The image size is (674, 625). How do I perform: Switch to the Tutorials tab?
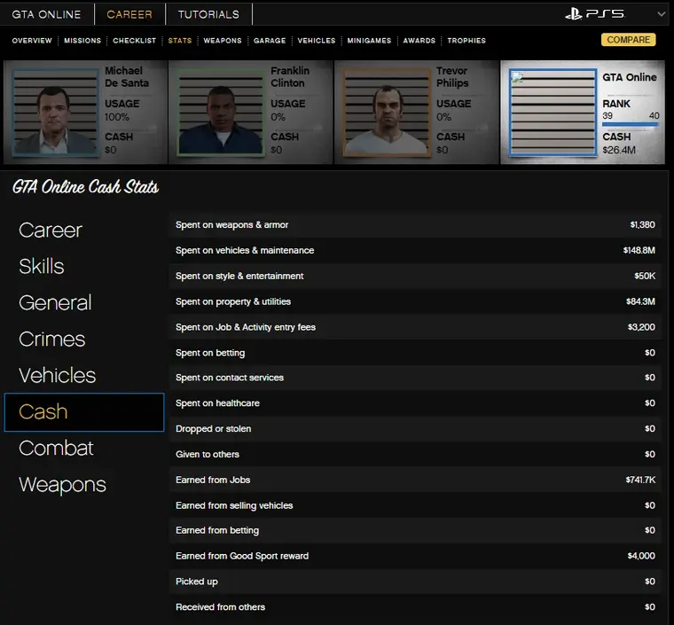click(x=208, y=14)
